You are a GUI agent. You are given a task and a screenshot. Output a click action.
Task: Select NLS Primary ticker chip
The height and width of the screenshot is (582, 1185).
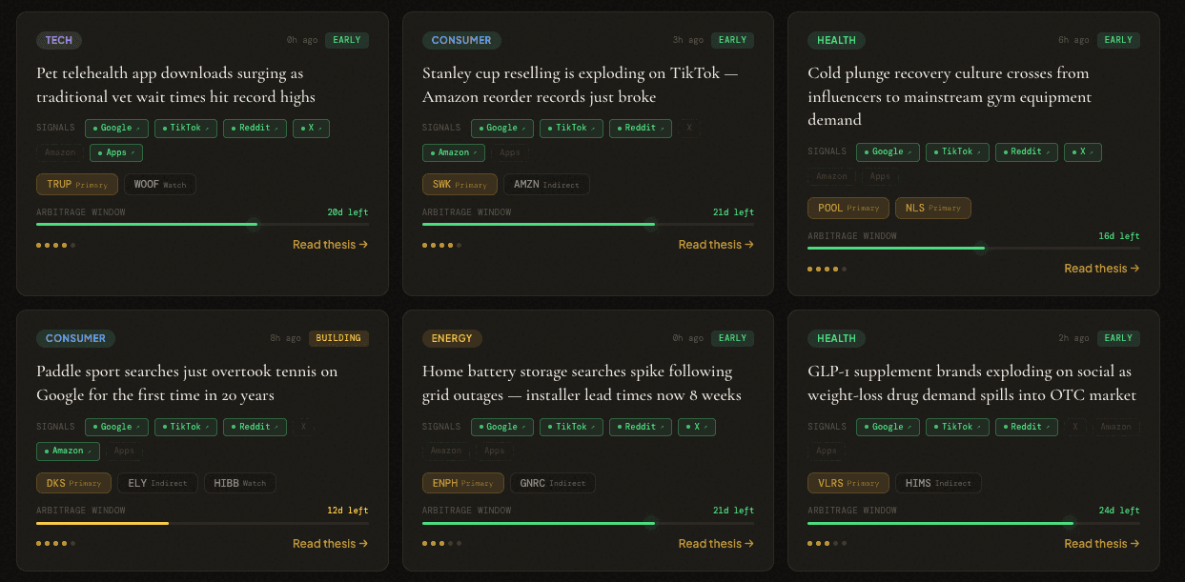coord(933,208)
